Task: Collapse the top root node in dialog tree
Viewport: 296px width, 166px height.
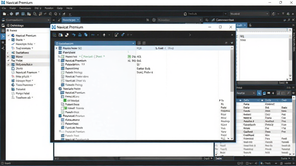Action: pos(56,48)
